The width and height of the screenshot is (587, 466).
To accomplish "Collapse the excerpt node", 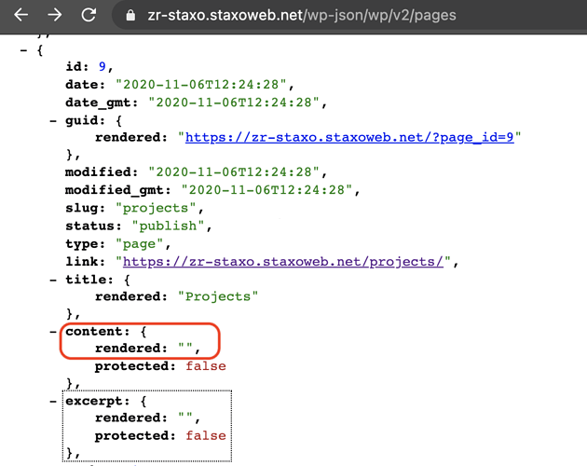I will coord(54,400).
